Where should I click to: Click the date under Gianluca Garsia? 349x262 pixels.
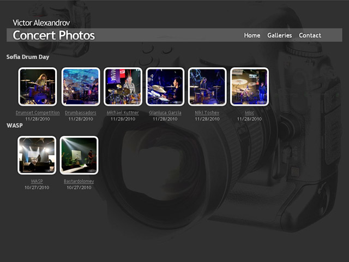(165, 119)
